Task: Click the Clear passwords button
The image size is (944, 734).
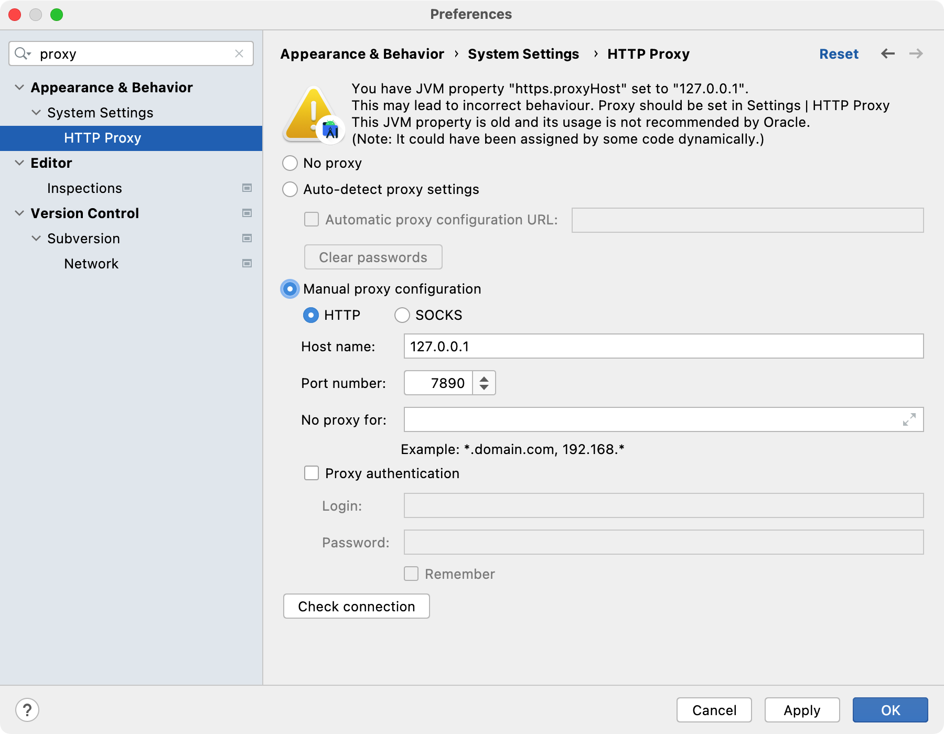Action: (x=373, y=257)
